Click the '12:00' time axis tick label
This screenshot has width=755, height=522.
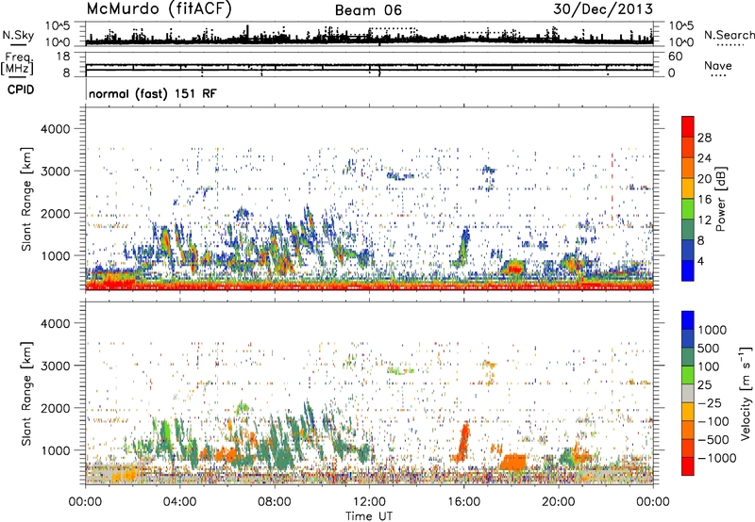pos(369,502)
